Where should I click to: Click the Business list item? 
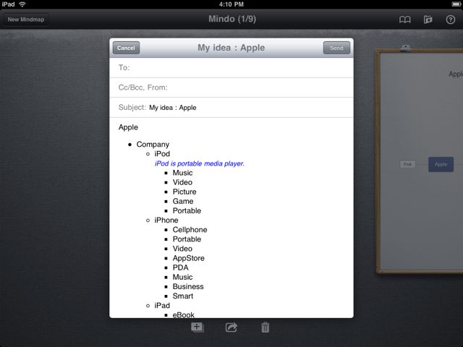tap(188, 286)
